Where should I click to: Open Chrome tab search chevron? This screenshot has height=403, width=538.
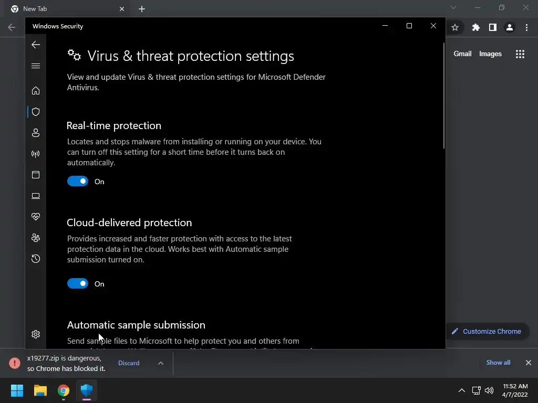453,7
